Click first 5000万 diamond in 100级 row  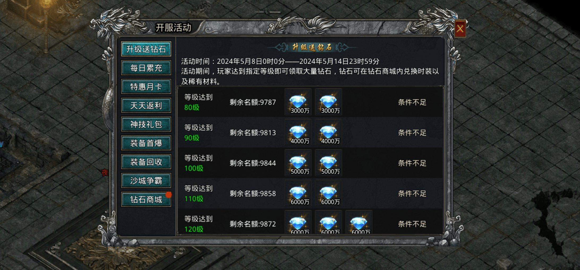pos(298,163)
